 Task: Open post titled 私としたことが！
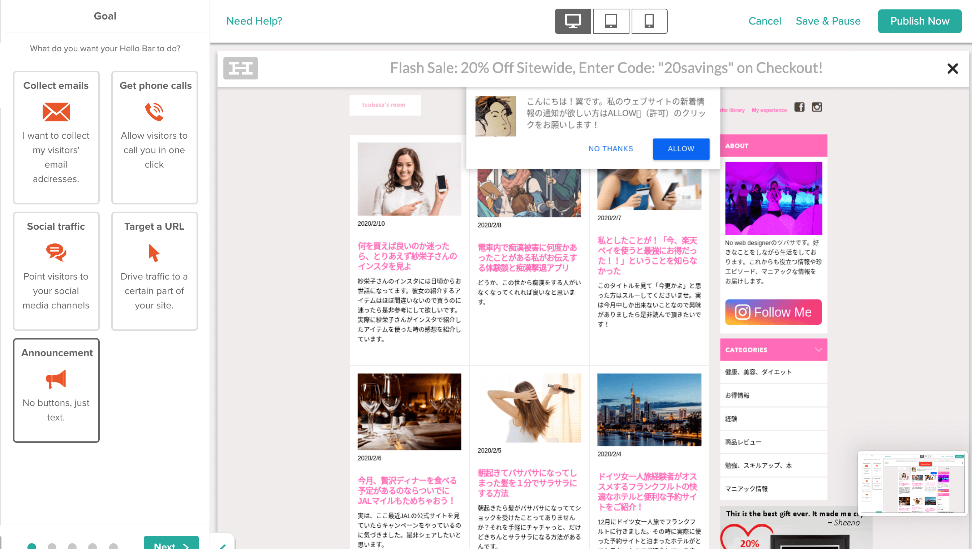(647, 256)
